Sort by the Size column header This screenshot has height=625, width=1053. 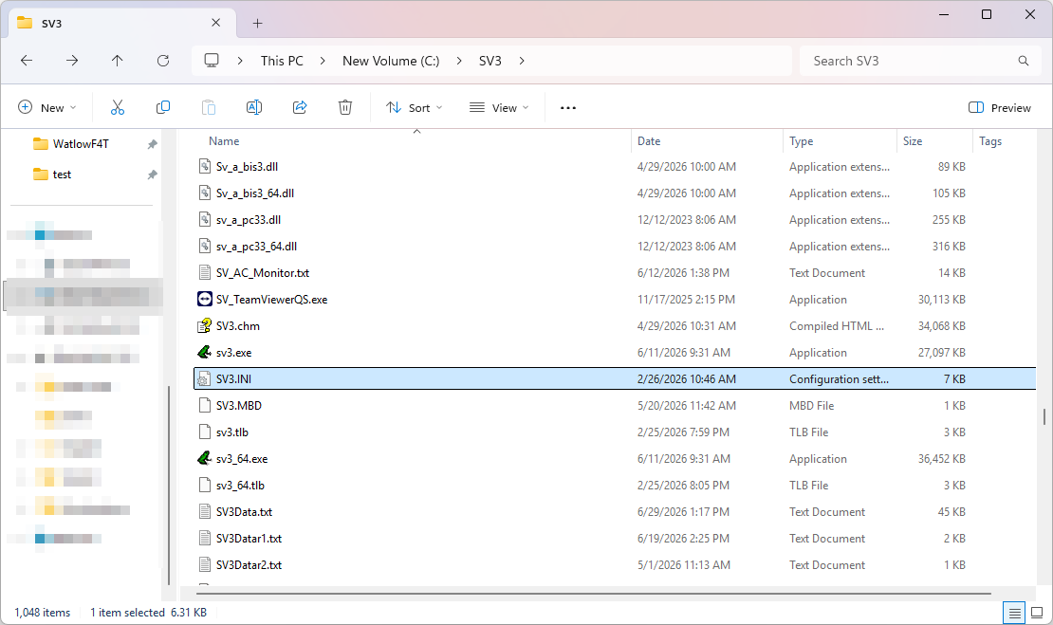[913, 141]
